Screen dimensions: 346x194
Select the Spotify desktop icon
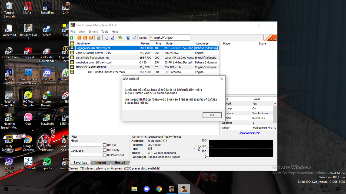[47, 164]
